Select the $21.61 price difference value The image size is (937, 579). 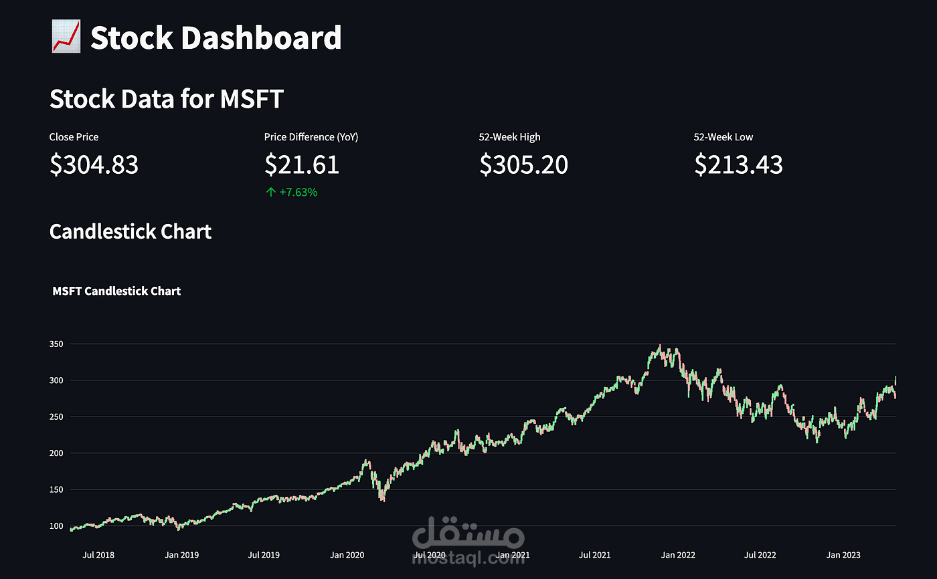click(x=302, y=164)
